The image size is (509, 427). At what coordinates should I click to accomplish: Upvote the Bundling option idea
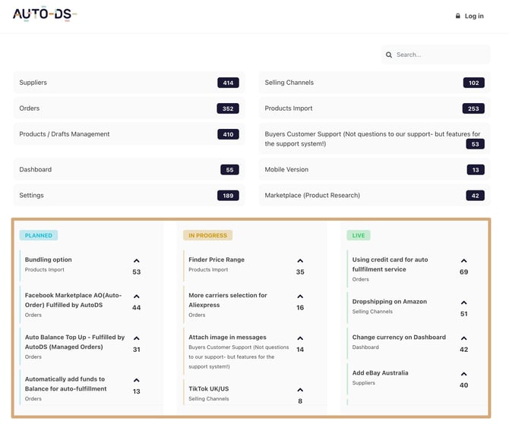pyautogui.click(x=136, y=261)
